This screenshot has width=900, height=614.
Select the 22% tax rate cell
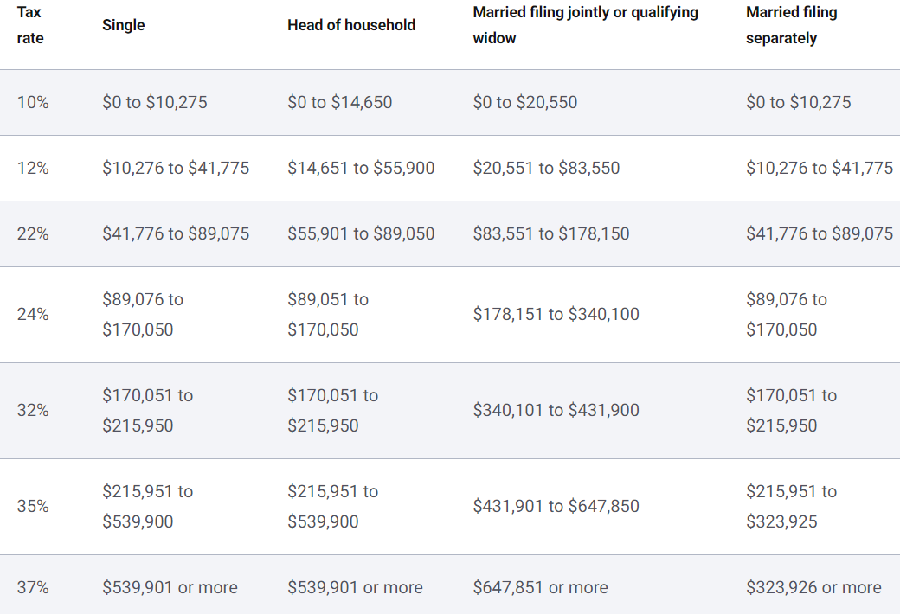pos(33,233)
